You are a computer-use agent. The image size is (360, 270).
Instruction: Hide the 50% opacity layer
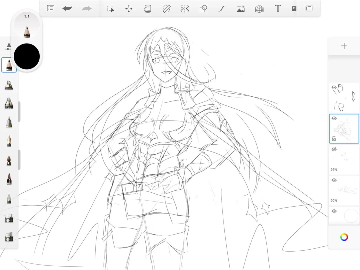click(334, 180)
